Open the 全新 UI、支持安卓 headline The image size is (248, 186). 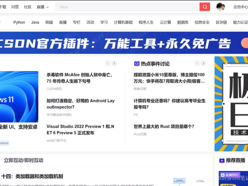point(19,127)
